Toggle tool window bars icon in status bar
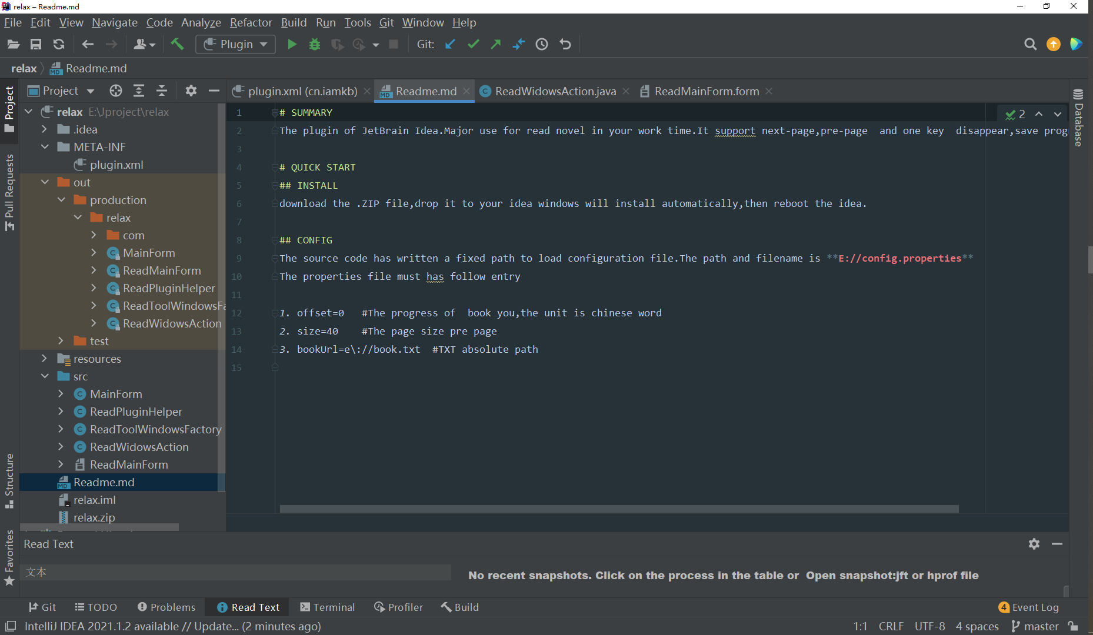 [x=11, y=626]
